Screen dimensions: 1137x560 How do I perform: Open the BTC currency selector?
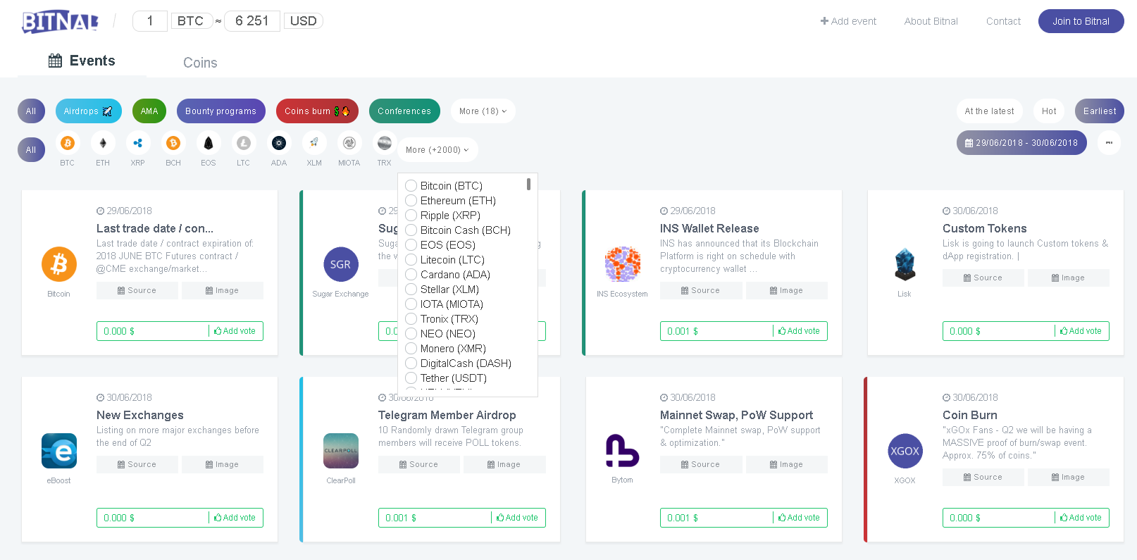[x=191, y=21]
